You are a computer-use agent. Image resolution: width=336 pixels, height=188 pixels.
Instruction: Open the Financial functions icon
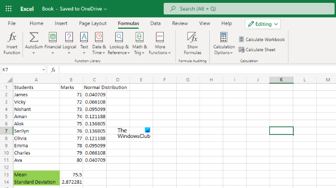click(x=53, y=37)
